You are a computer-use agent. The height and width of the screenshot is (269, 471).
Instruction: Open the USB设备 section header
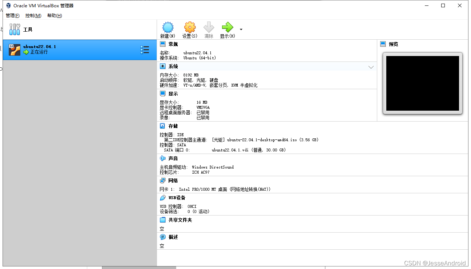[177, 198]
